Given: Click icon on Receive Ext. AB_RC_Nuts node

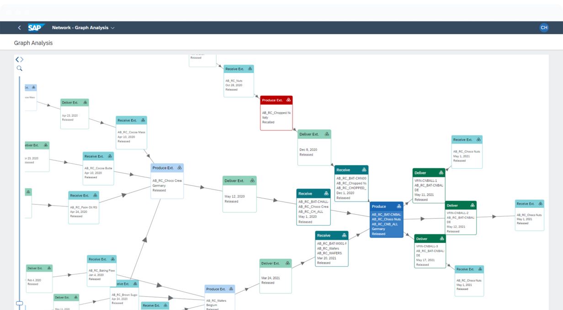Looking at the screenshot, I should point(250,69).
